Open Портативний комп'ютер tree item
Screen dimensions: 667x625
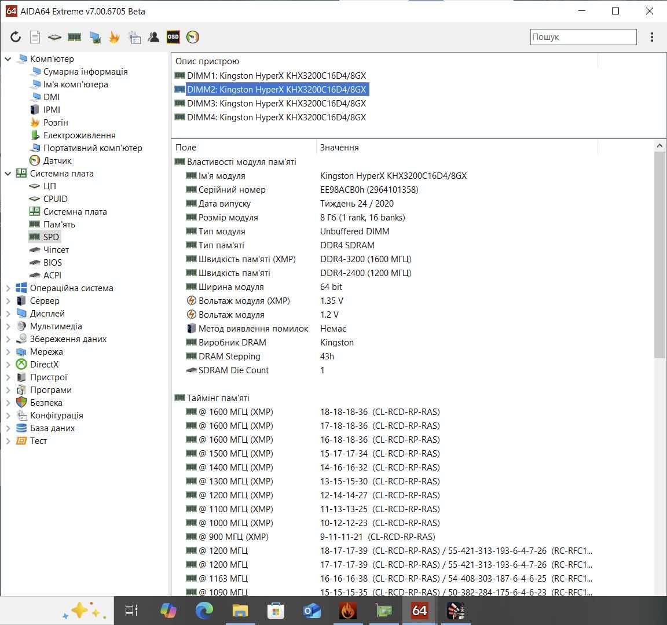click(x=92, y=148)
